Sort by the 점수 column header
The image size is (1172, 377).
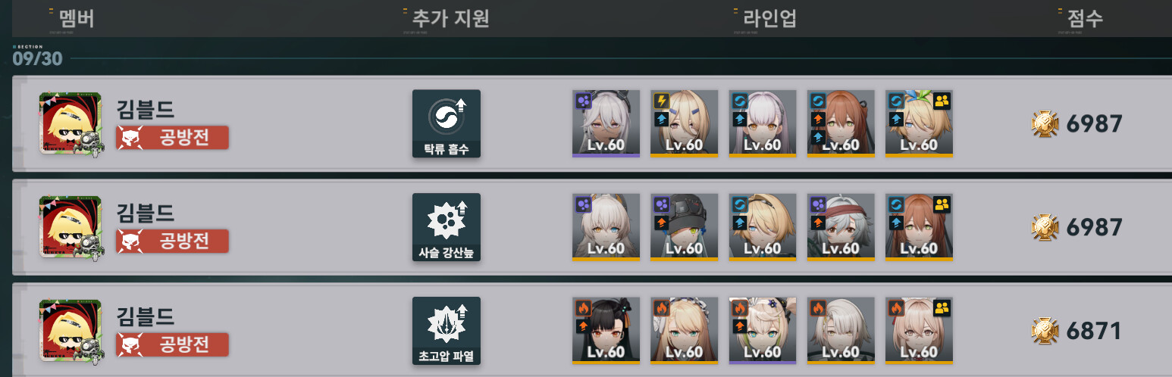1085,19
